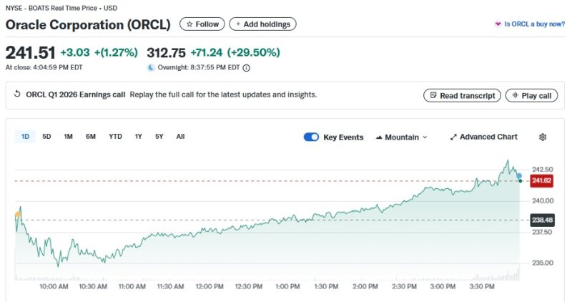Click the 240.00 price axis label
The height and width of the screenshot is (302, 572).
[x=543, y=201]
